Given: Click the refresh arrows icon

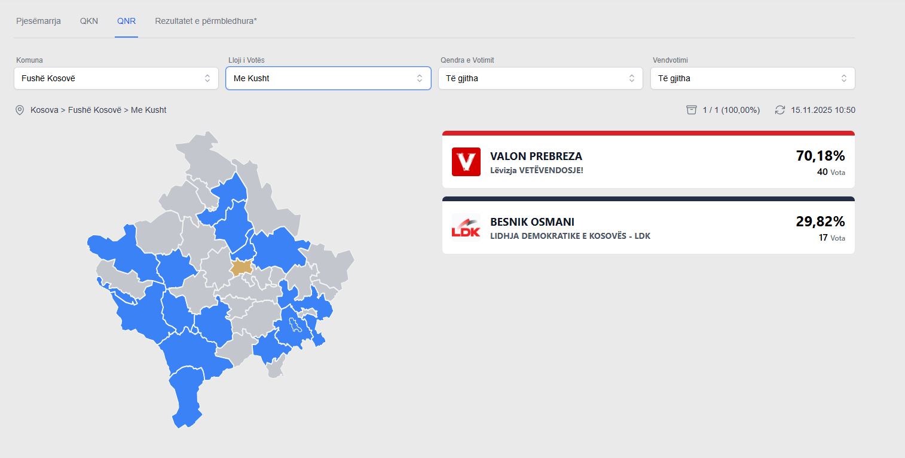Looking at the screenshot, I should click(779, 110).
